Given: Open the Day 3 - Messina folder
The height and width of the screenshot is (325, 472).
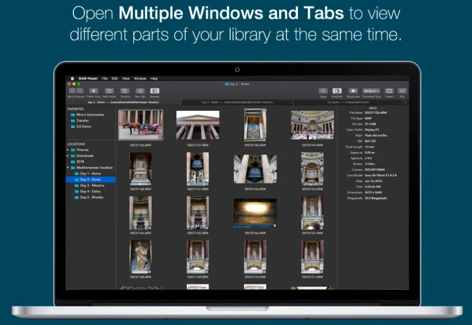Looking at the screenshot, I should point(90,185).
